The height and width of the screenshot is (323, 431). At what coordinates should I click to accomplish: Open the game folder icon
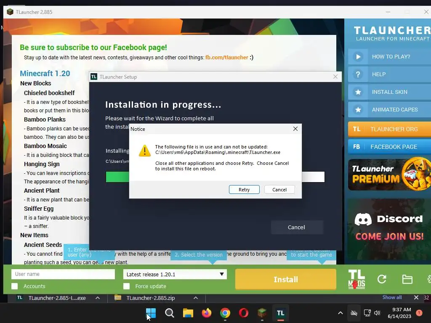(407, 279)
